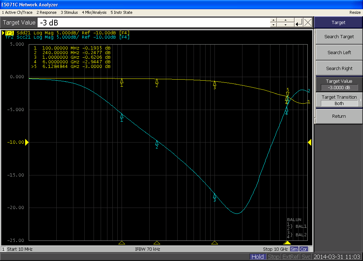Click the left reference level arrow at -10 dB
The height and width of the screenshot is (261, 363).
(x=27, y=142)
